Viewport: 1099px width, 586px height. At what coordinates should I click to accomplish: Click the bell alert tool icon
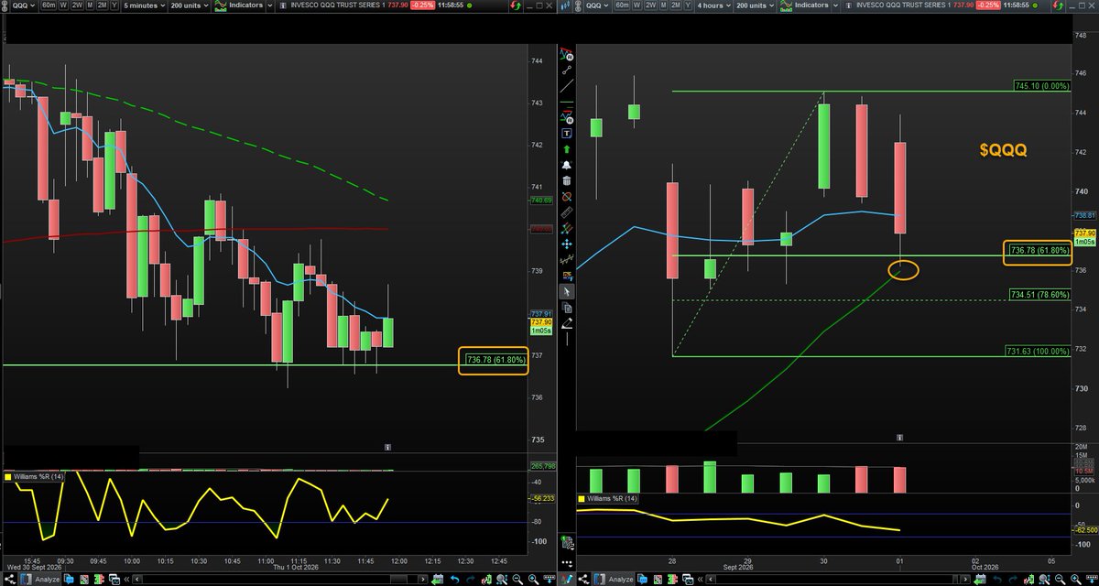coord(567,165)
